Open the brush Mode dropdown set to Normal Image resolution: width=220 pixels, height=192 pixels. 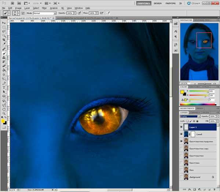45,13
